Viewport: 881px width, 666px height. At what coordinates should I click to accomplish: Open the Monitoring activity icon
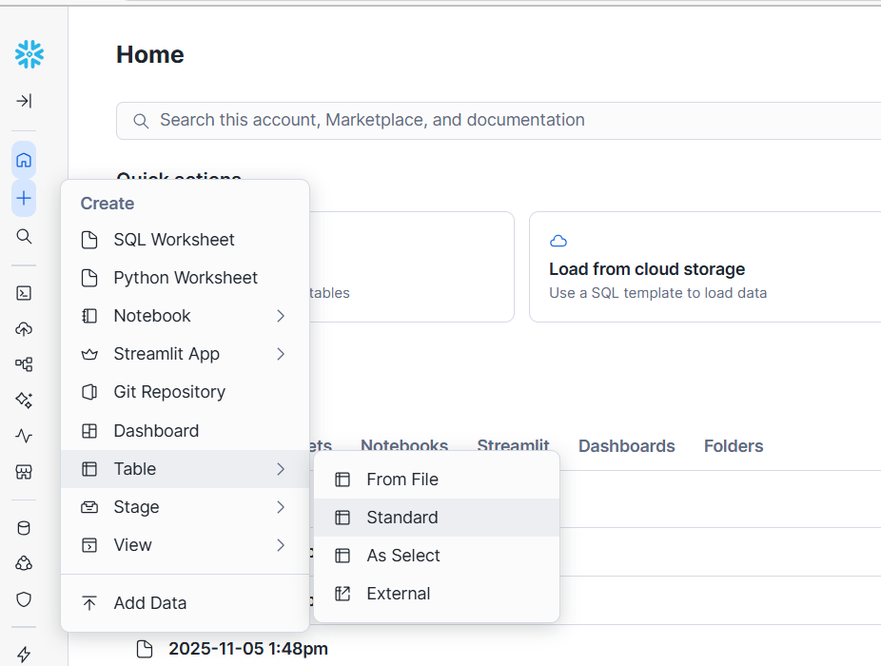(x=24, y=435)
